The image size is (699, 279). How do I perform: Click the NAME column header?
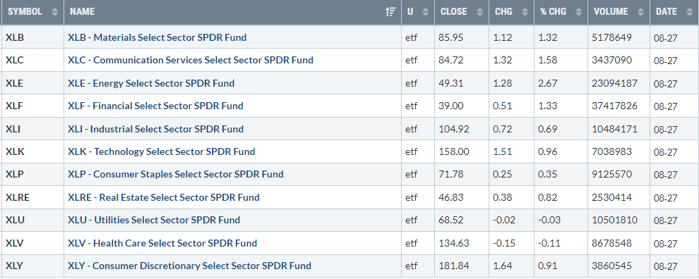click(x=82, y=12)
